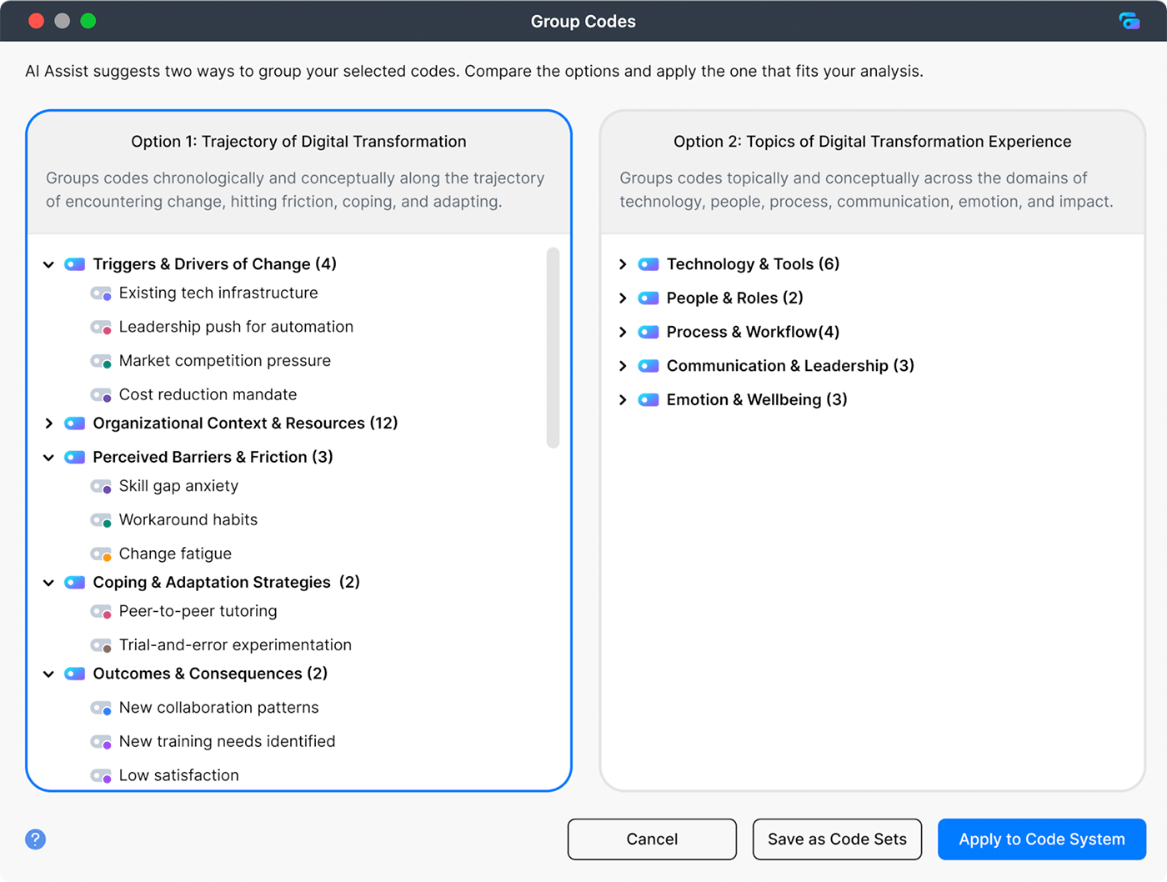
Task: Select the New collaboration patterns code
Action: coord(219,707)
